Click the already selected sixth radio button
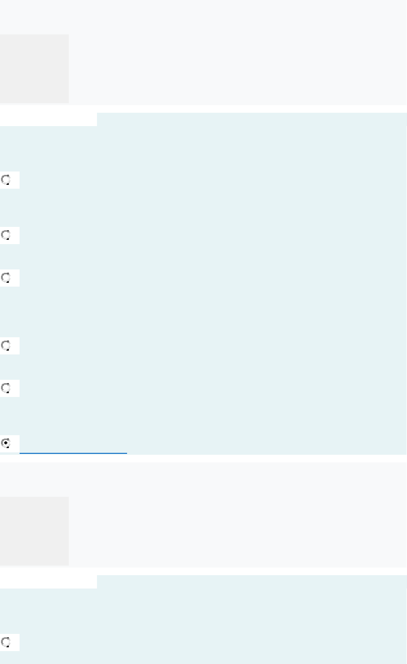Viewport: 407px width, 664px height. coord(6,443)
